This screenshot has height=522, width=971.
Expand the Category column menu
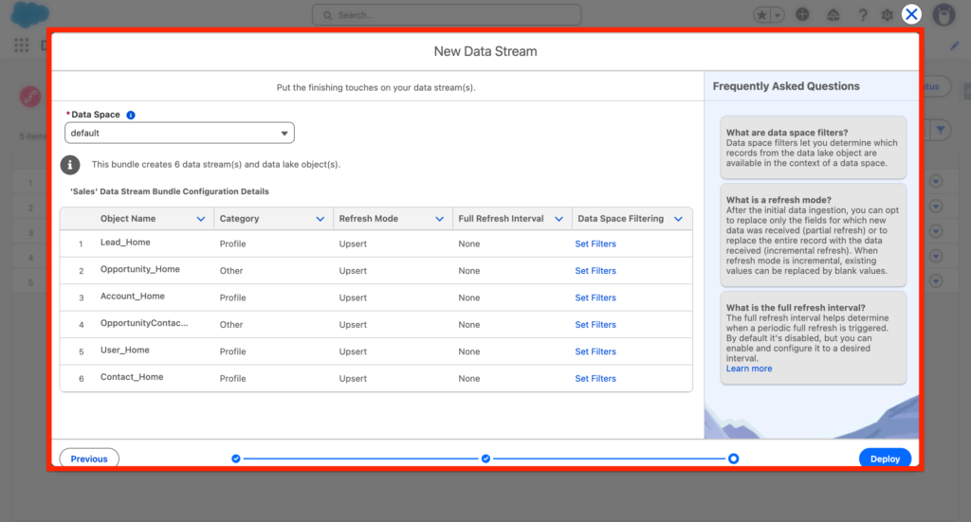320,219
